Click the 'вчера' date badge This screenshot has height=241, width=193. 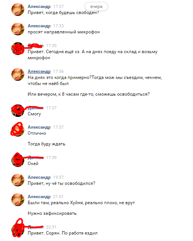(96, 6)
